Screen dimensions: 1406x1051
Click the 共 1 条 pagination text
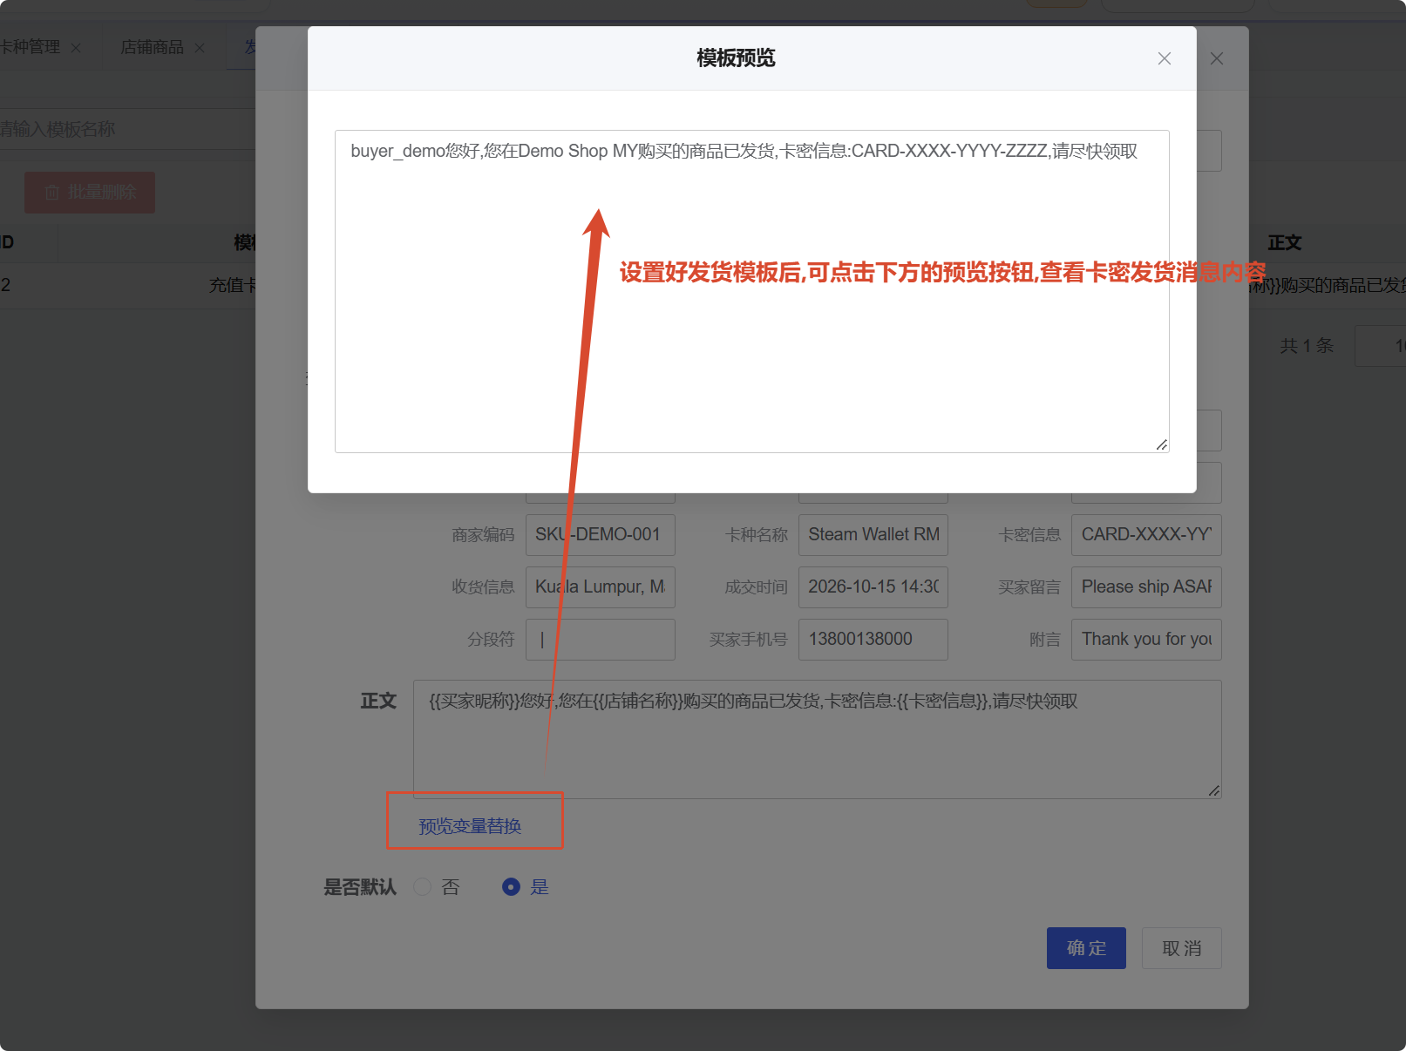coord(1307,346)
